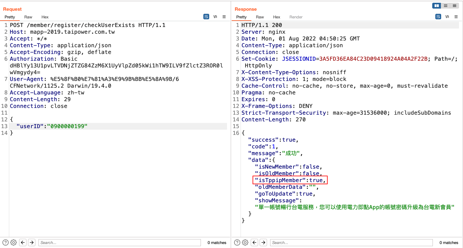Select Pretty tab in Response panel

(x=241, y=17)
